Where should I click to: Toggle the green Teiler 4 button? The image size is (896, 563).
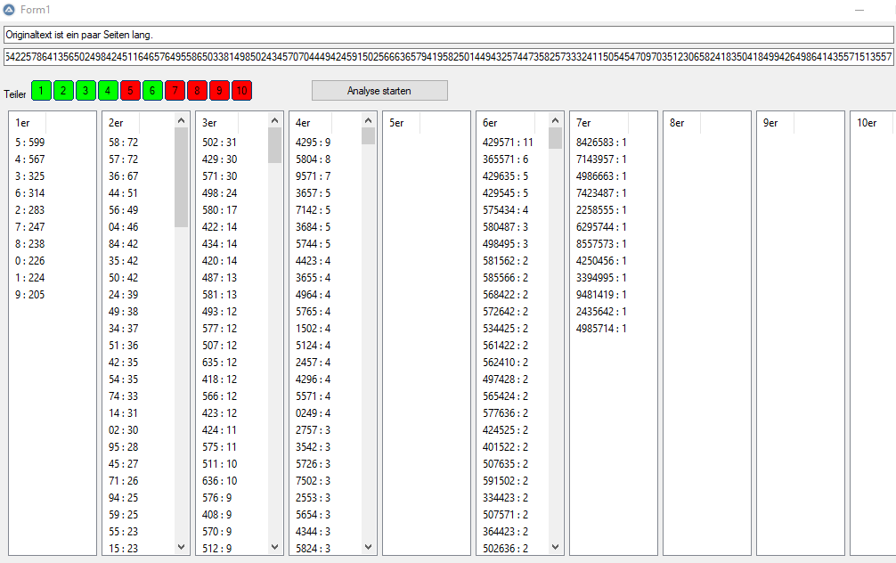click(x=108, y=91)
